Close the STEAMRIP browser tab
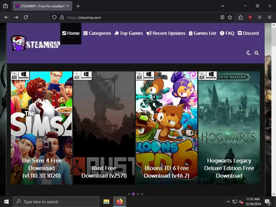 68,6
